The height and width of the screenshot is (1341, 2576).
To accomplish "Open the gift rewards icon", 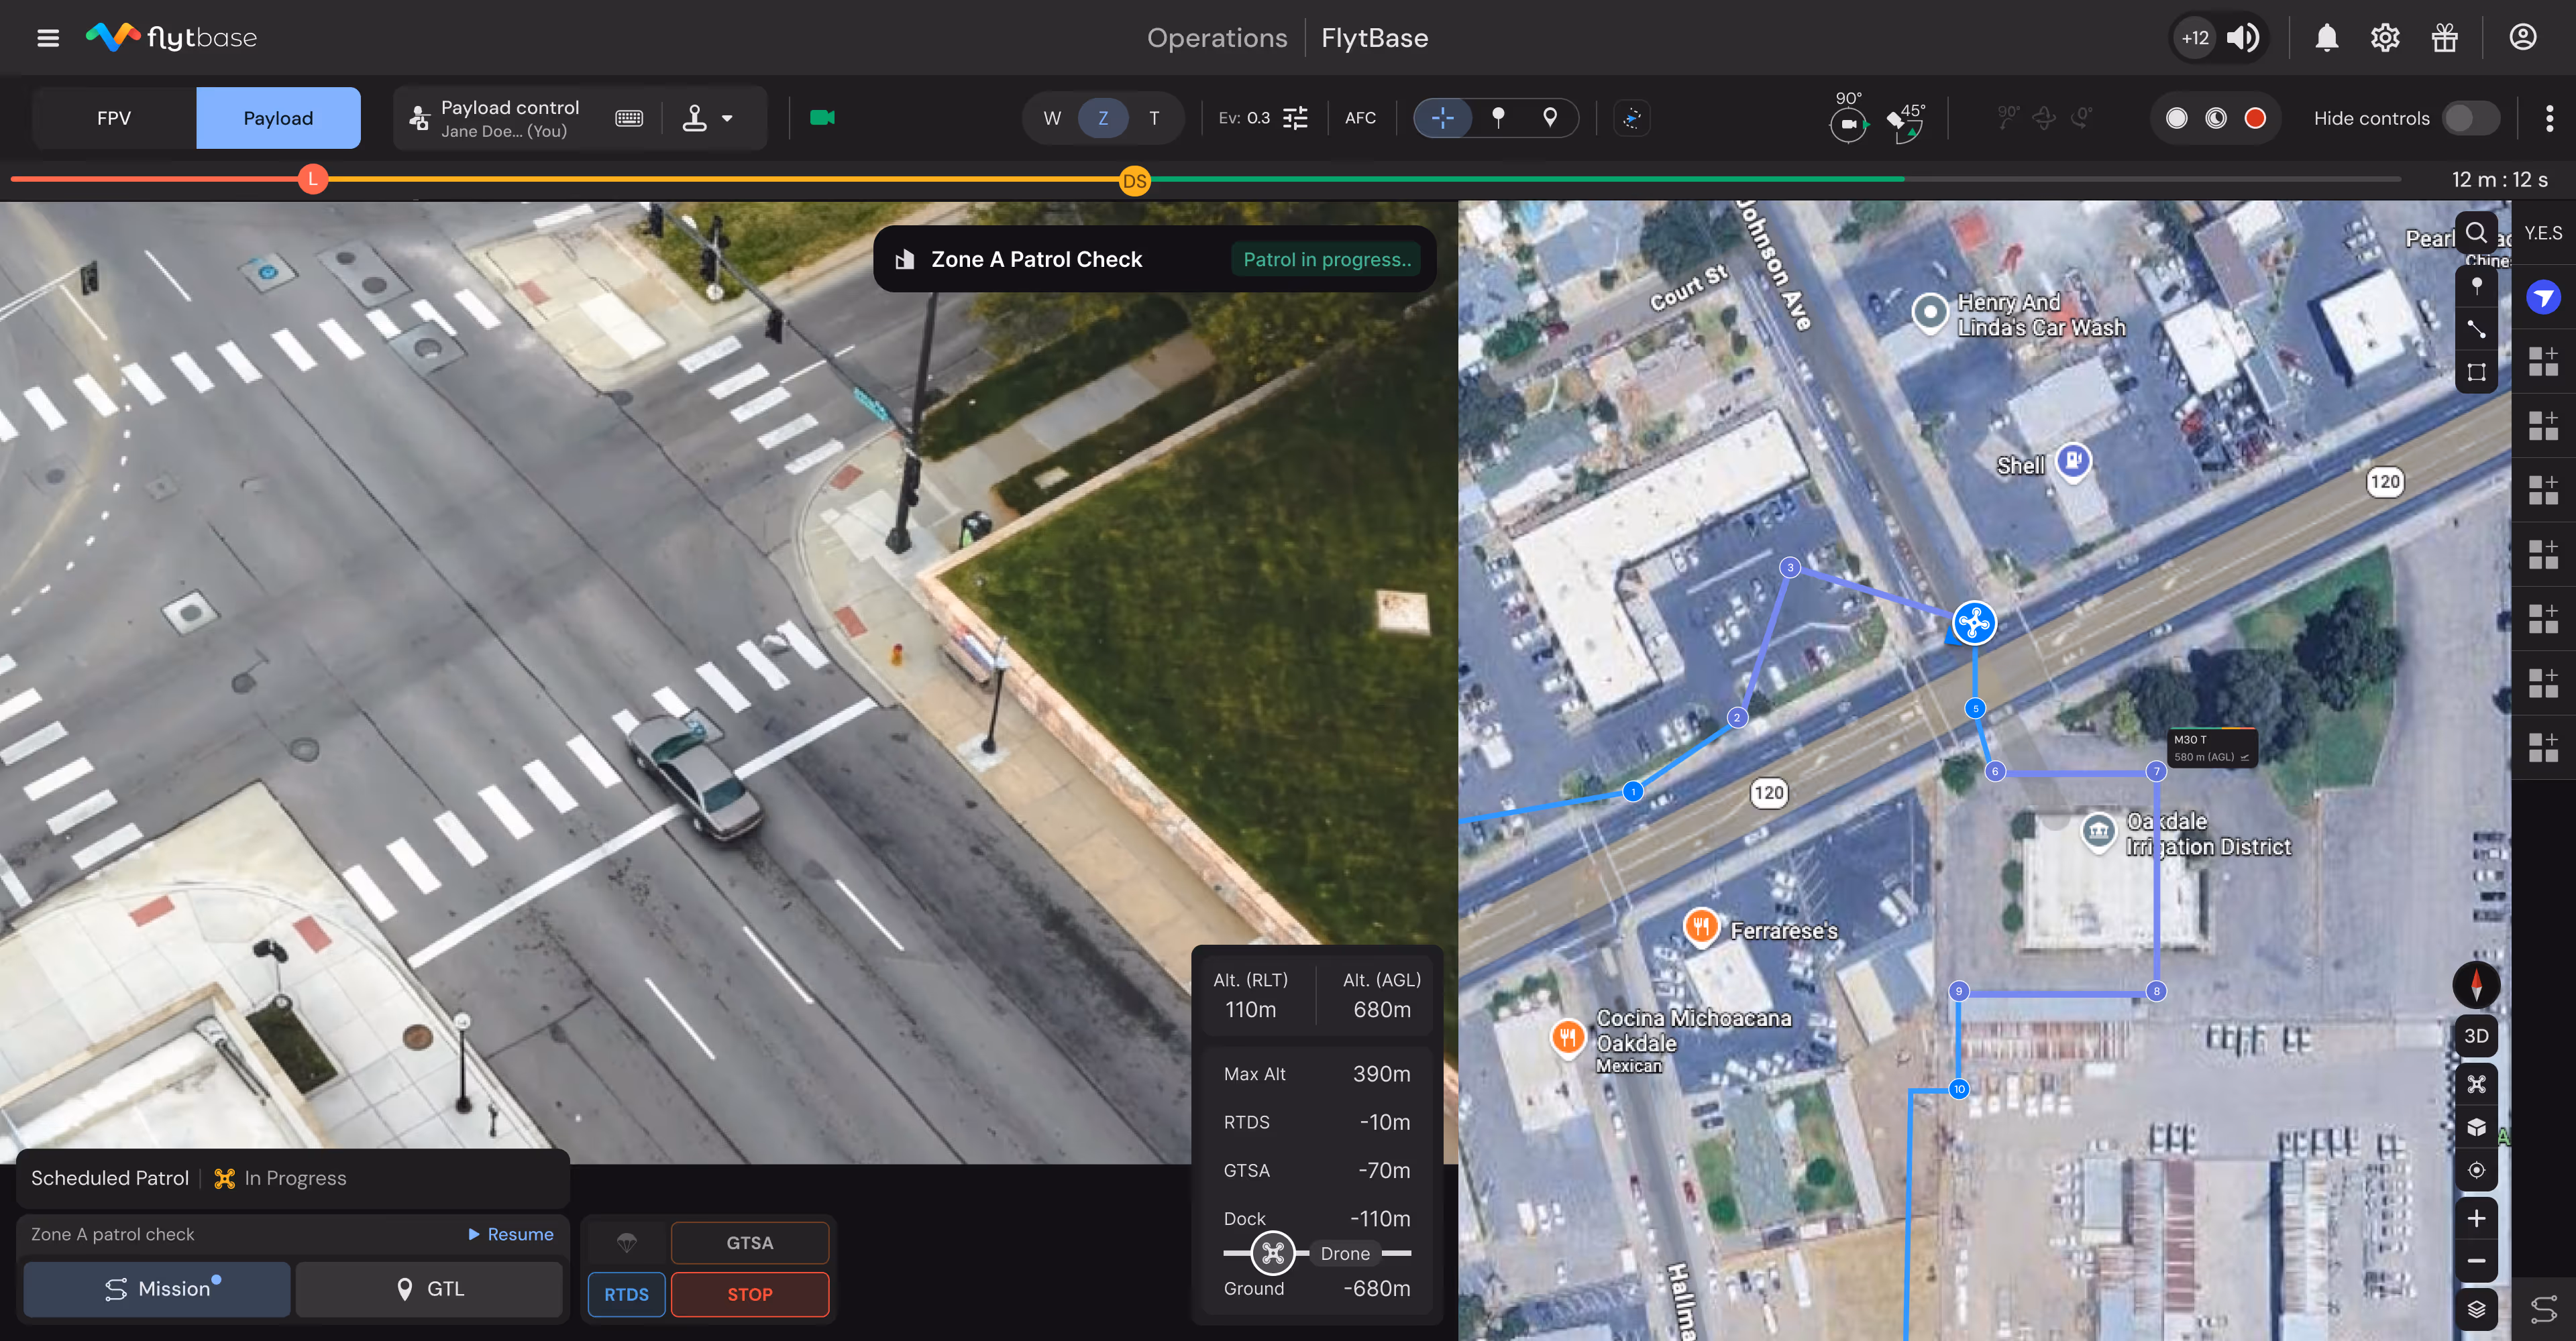I will click(x=2444, y=38).
